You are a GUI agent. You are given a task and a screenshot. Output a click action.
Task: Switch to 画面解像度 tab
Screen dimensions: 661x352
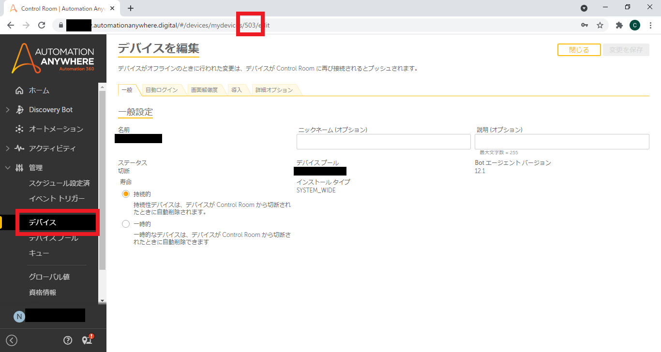tap(204, 90)
